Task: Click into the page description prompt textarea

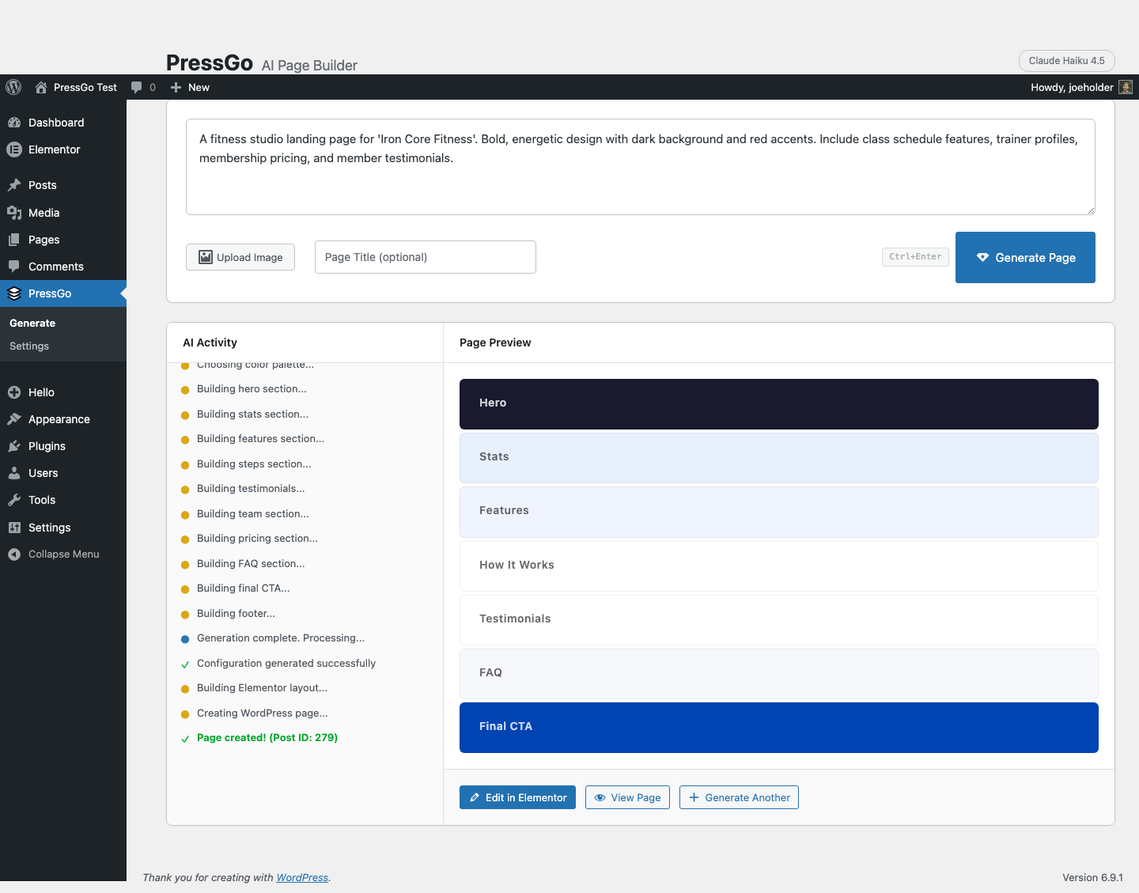Action: tap(641, 167)
